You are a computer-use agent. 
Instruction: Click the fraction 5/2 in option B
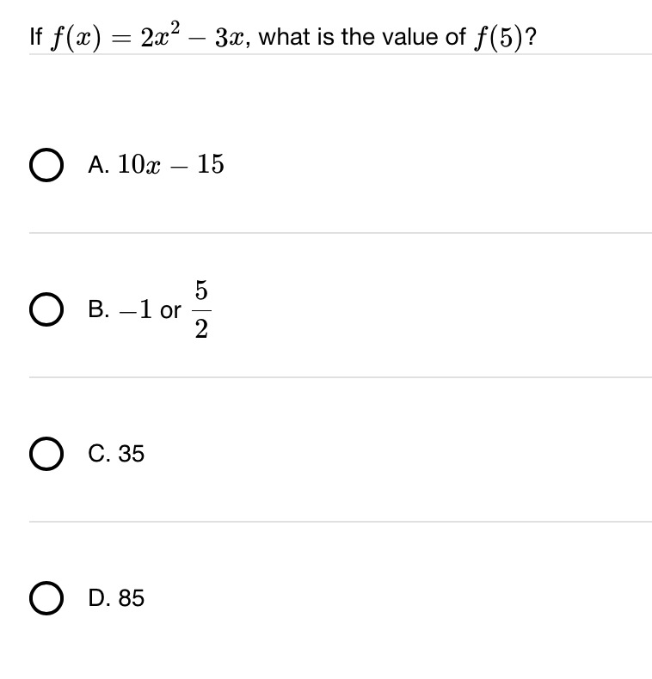(x=201, y=309)
